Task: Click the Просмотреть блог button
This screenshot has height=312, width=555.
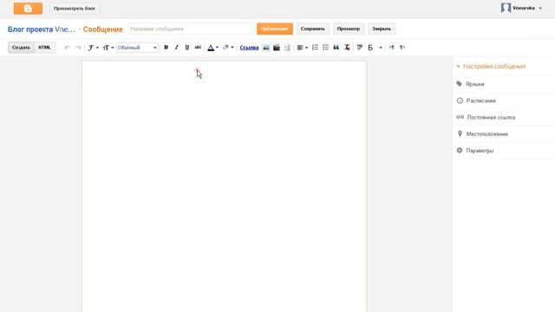Action: 75,8
